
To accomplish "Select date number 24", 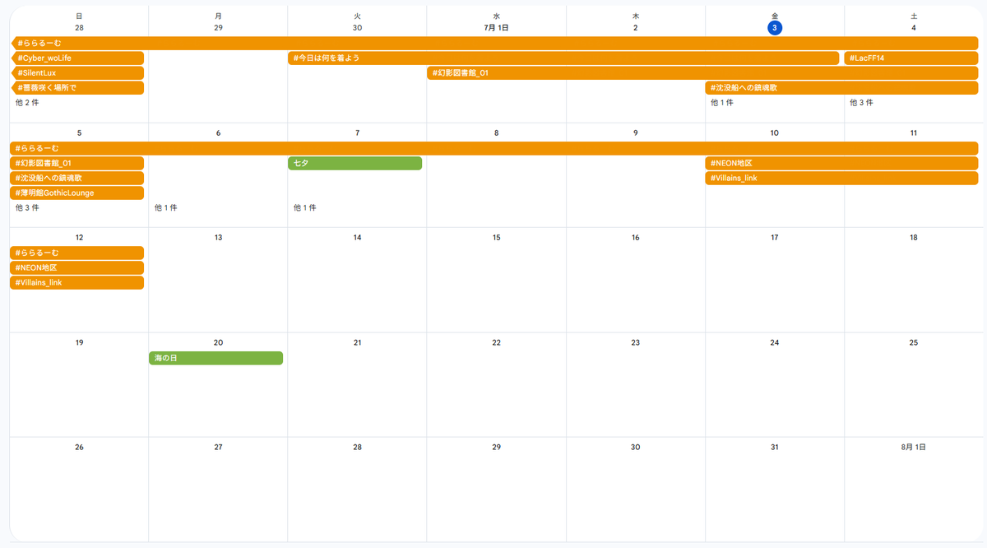I will [775, 343].
